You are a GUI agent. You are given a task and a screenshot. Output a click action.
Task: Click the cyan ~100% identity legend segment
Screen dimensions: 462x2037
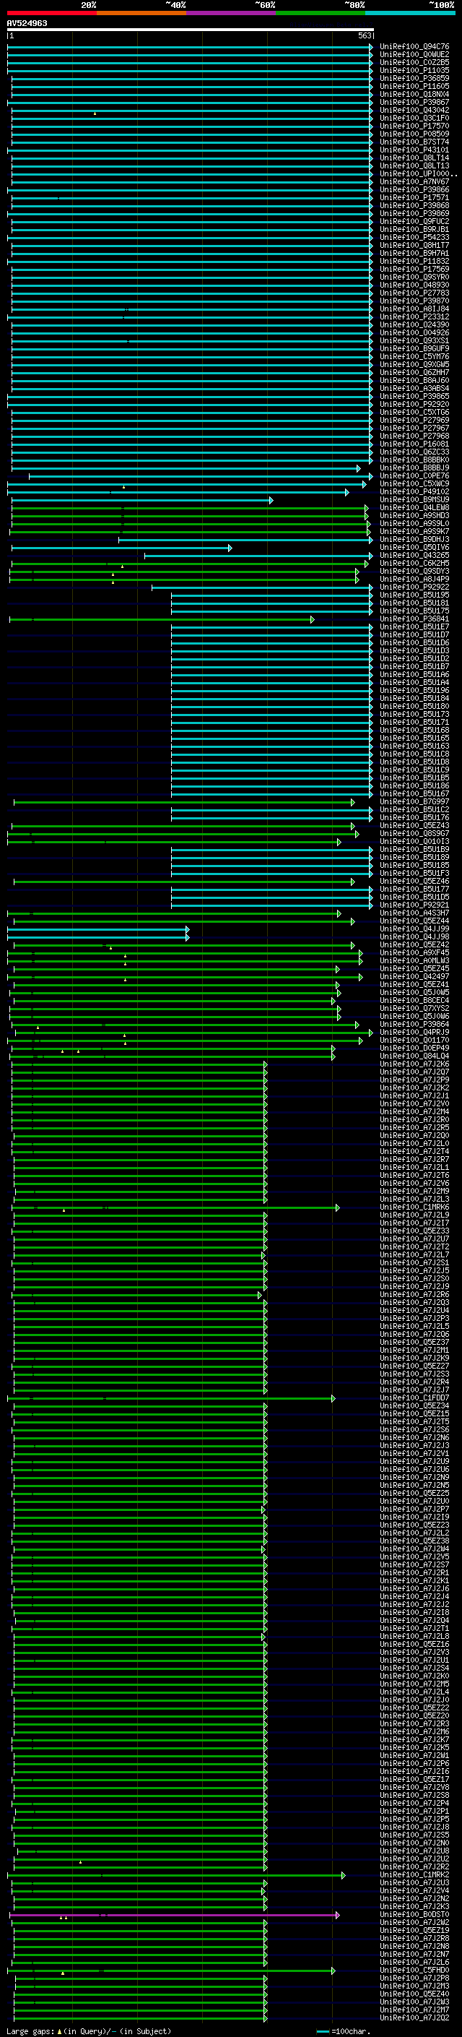(410, 13)
